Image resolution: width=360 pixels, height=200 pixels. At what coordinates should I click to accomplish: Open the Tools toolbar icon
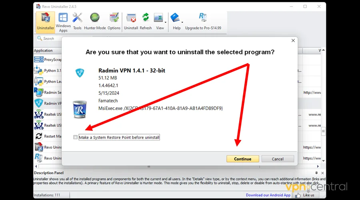pos(77,22)
